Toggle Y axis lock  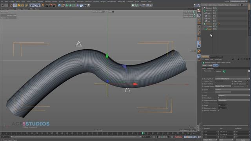coord(35,5)
